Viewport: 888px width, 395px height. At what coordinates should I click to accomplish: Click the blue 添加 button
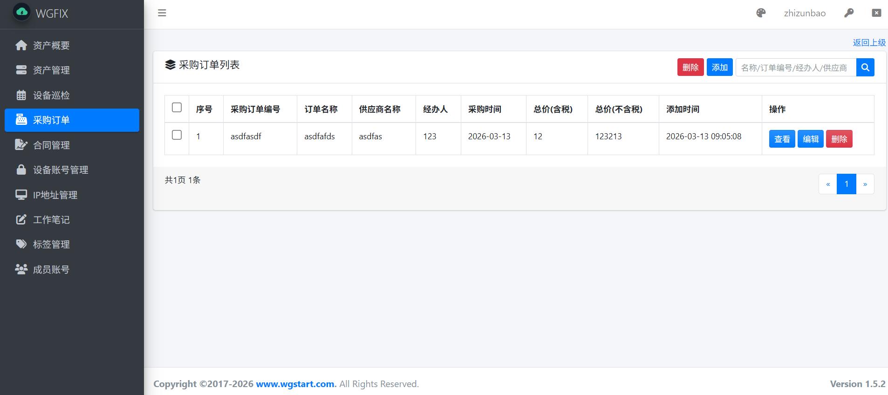click(719, 68)
